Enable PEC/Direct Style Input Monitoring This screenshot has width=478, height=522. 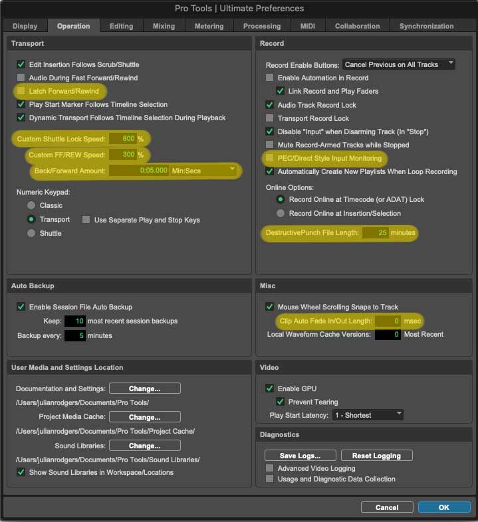click(270, 158)
